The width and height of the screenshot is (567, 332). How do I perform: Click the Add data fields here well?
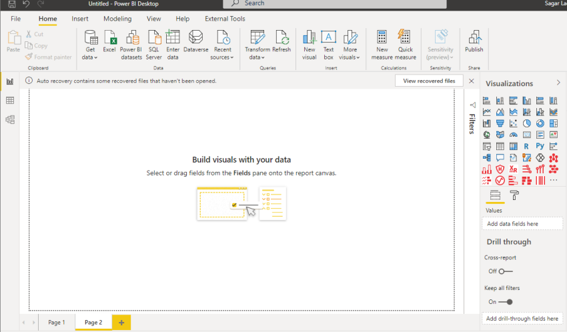click(x=522, y=223)
